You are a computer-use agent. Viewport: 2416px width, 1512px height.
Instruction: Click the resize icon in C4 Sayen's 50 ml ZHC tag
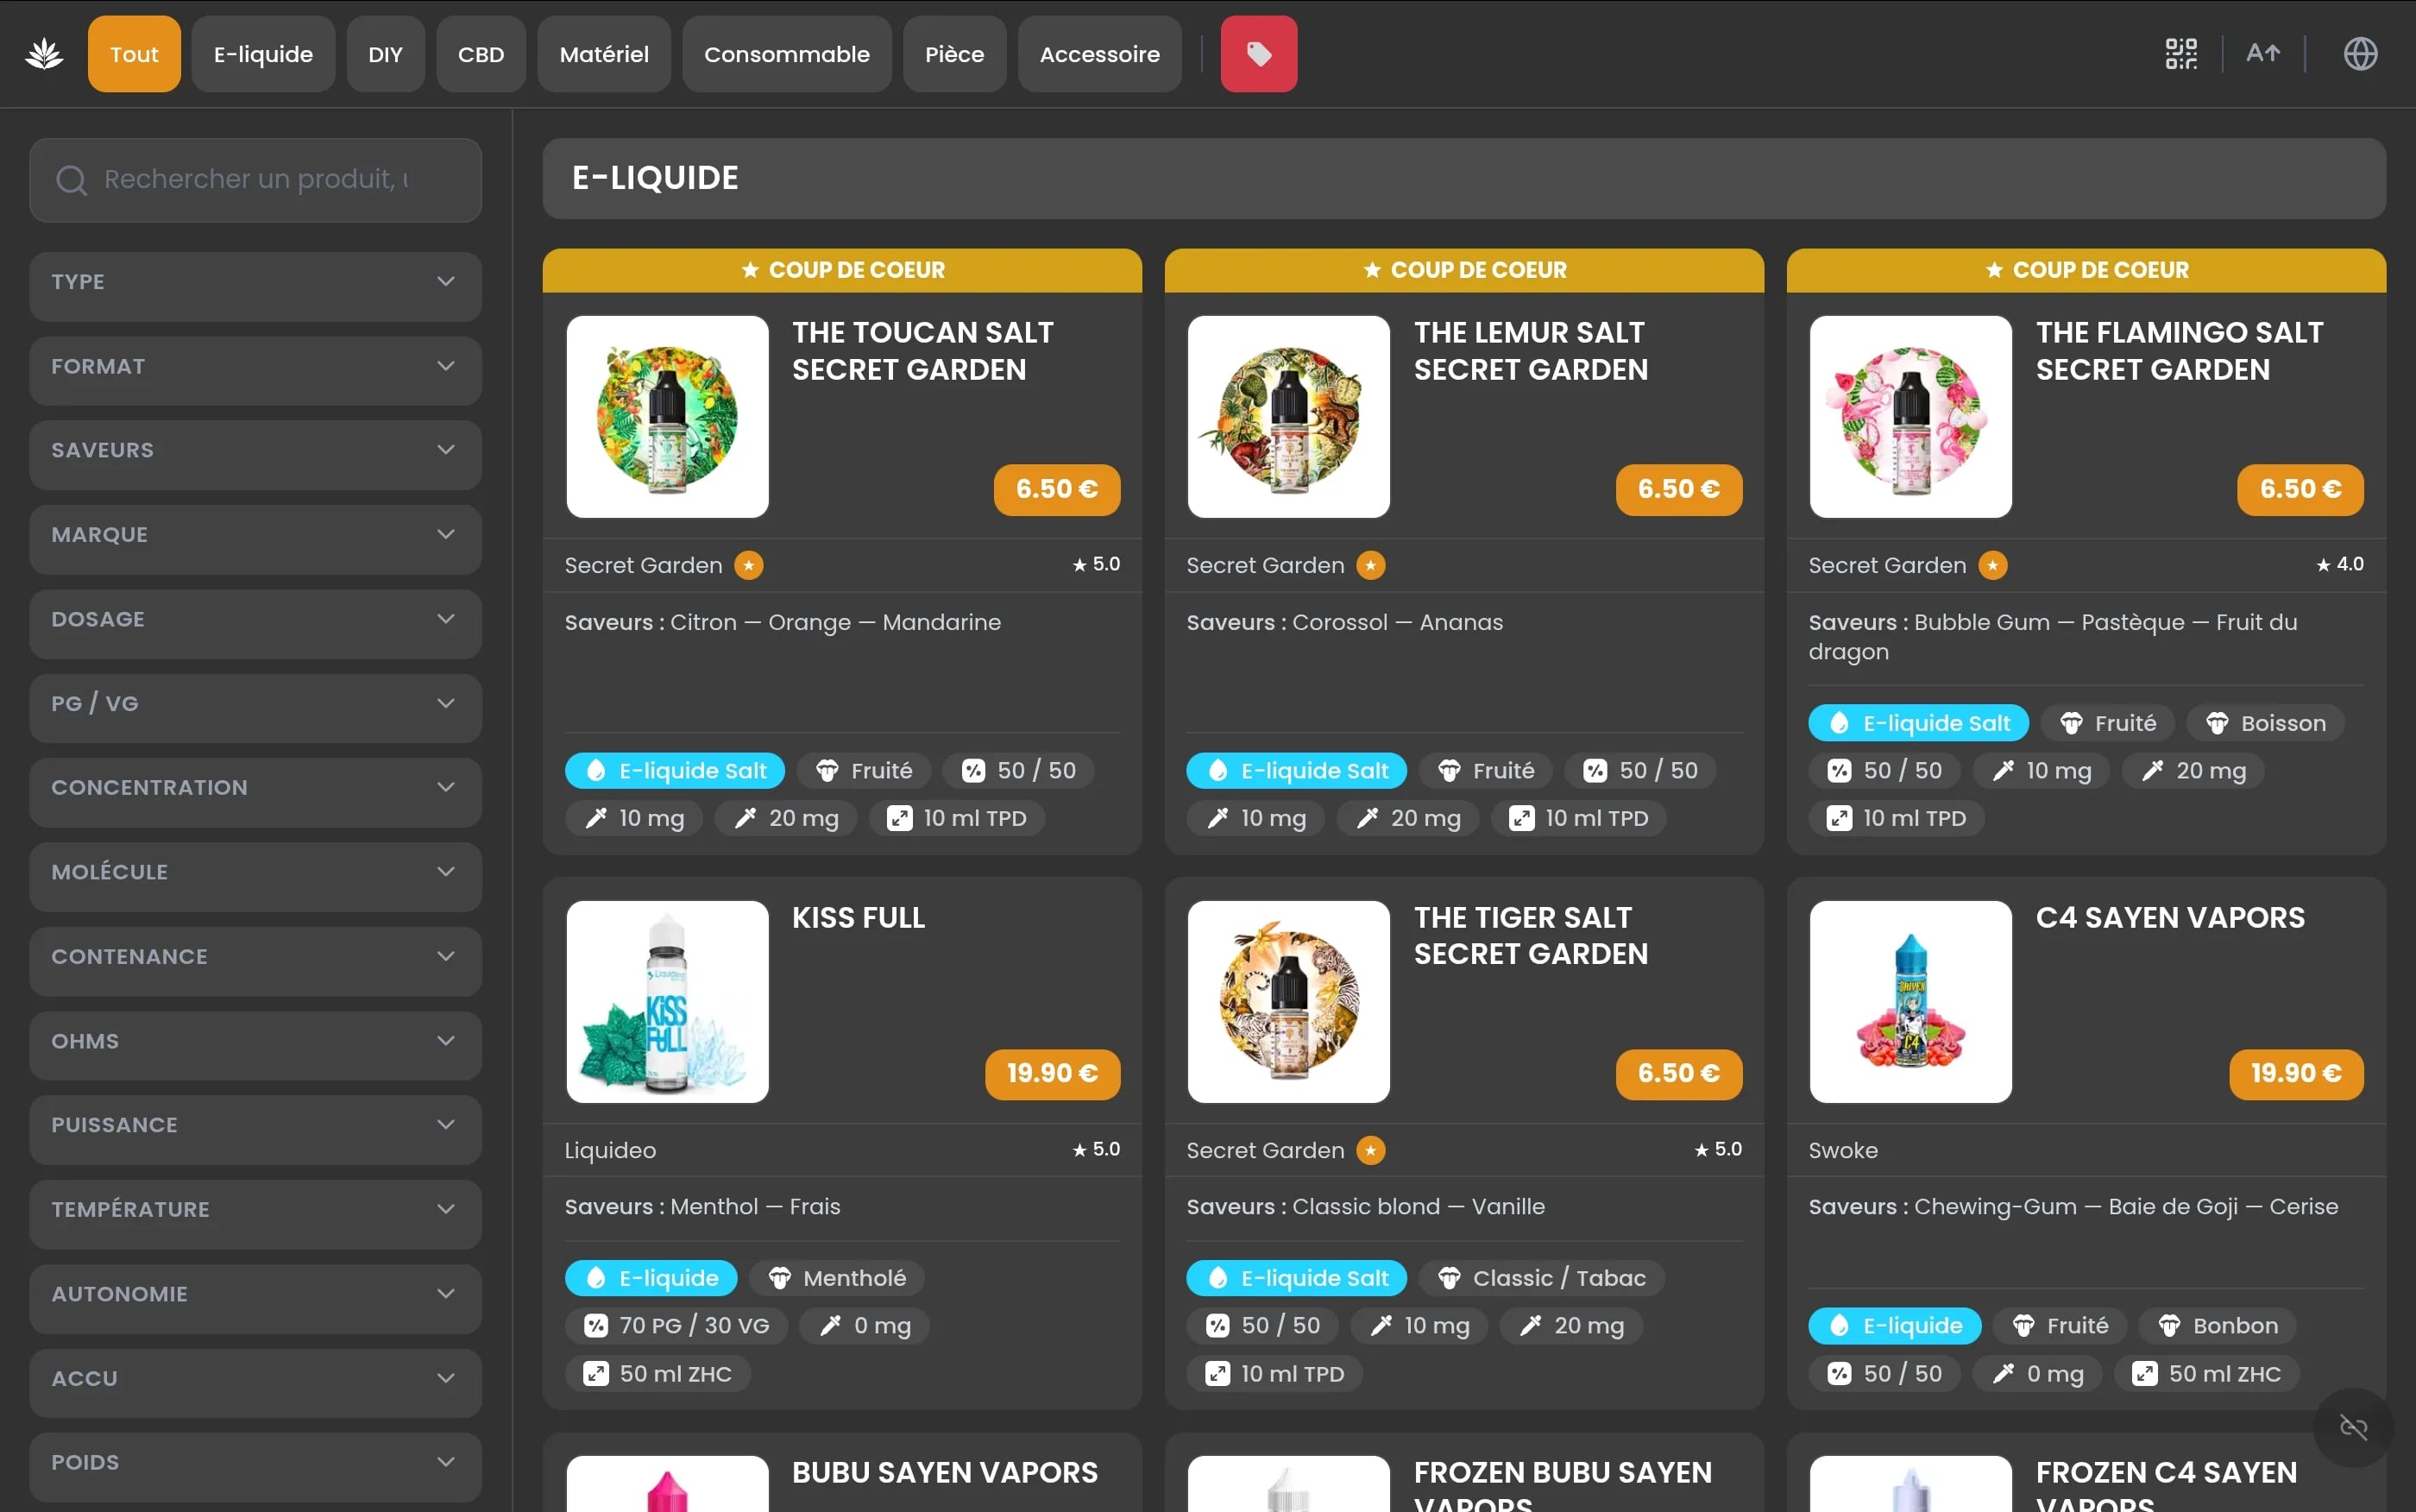tap(2145, 1374)
